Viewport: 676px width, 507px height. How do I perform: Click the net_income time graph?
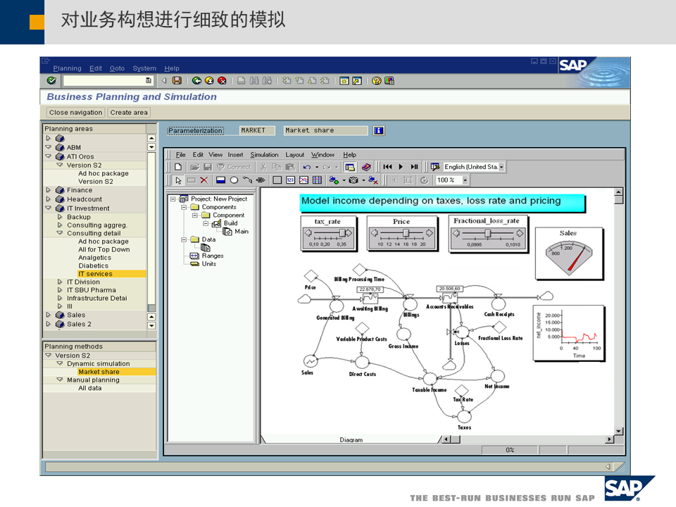[x=569, y=333]
